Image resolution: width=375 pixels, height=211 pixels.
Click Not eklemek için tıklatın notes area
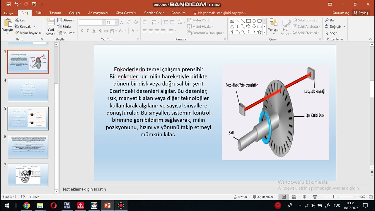[x=84, y=189]
